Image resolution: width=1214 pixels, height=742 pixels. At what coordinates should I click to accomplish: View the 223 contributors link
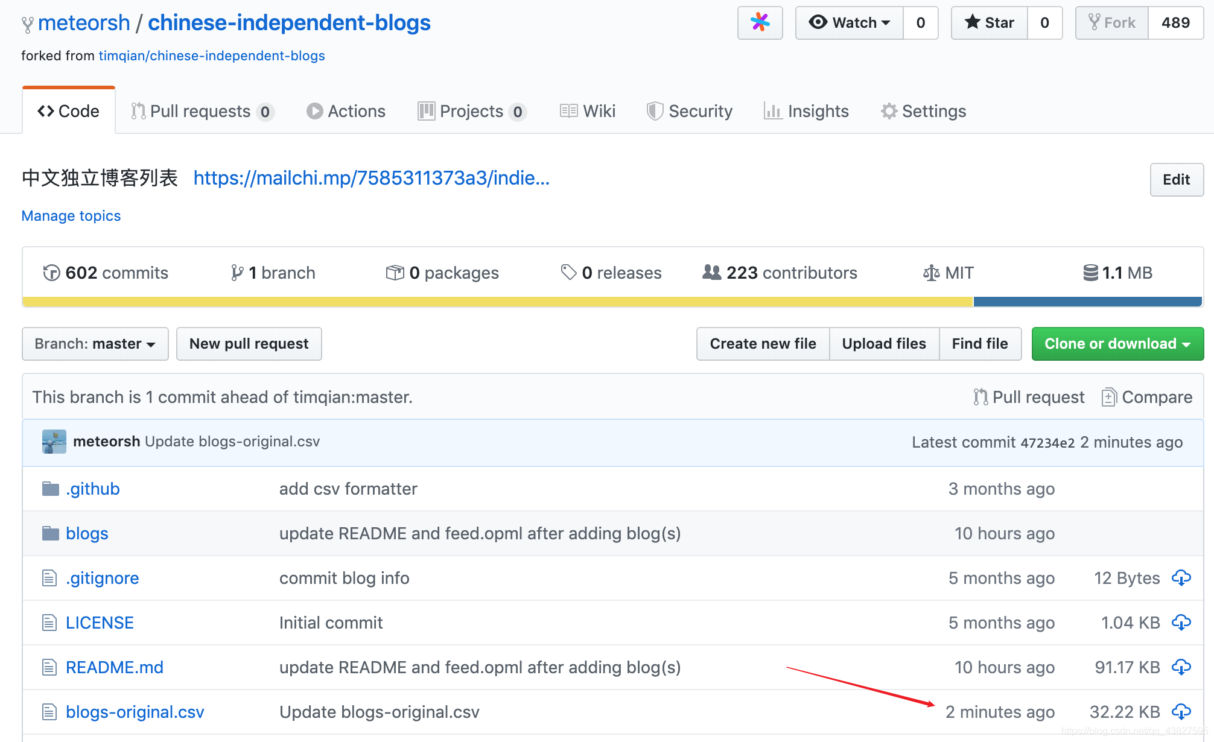(x=780, y=273)
